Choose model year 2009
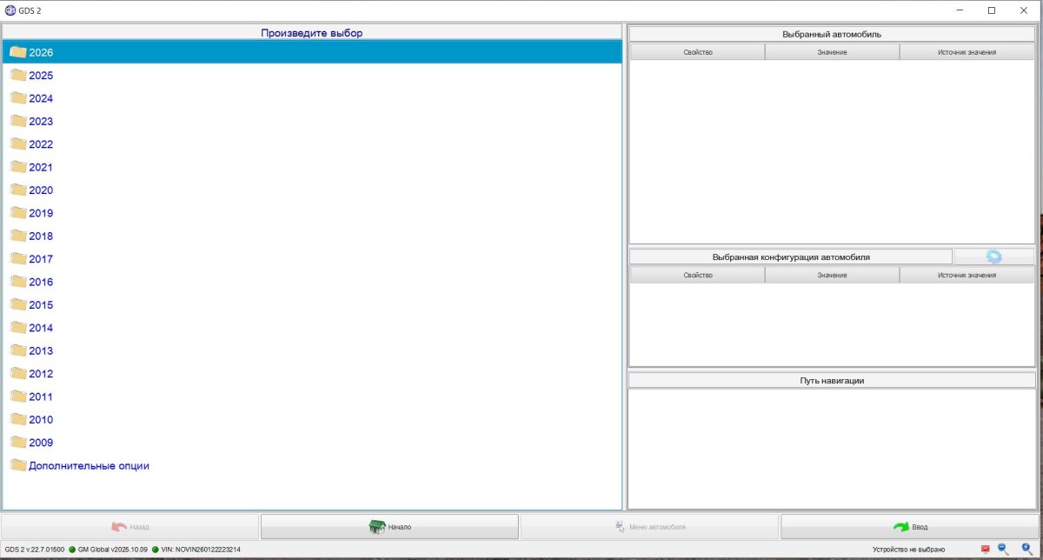The height and width of the screenshot is (560, 1043). 312,442
